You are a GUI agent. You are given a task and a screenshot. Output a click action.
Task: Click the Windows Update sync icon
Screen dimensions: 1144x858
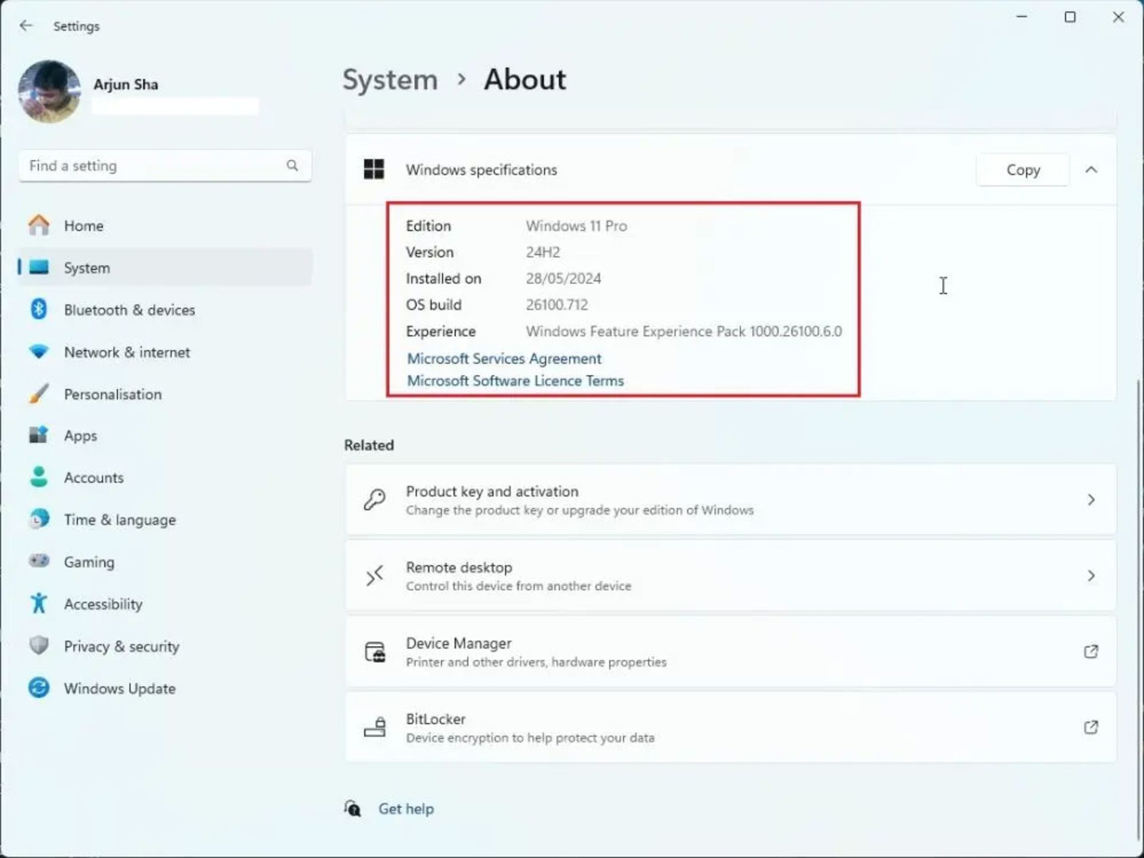[x=39, y=688]
